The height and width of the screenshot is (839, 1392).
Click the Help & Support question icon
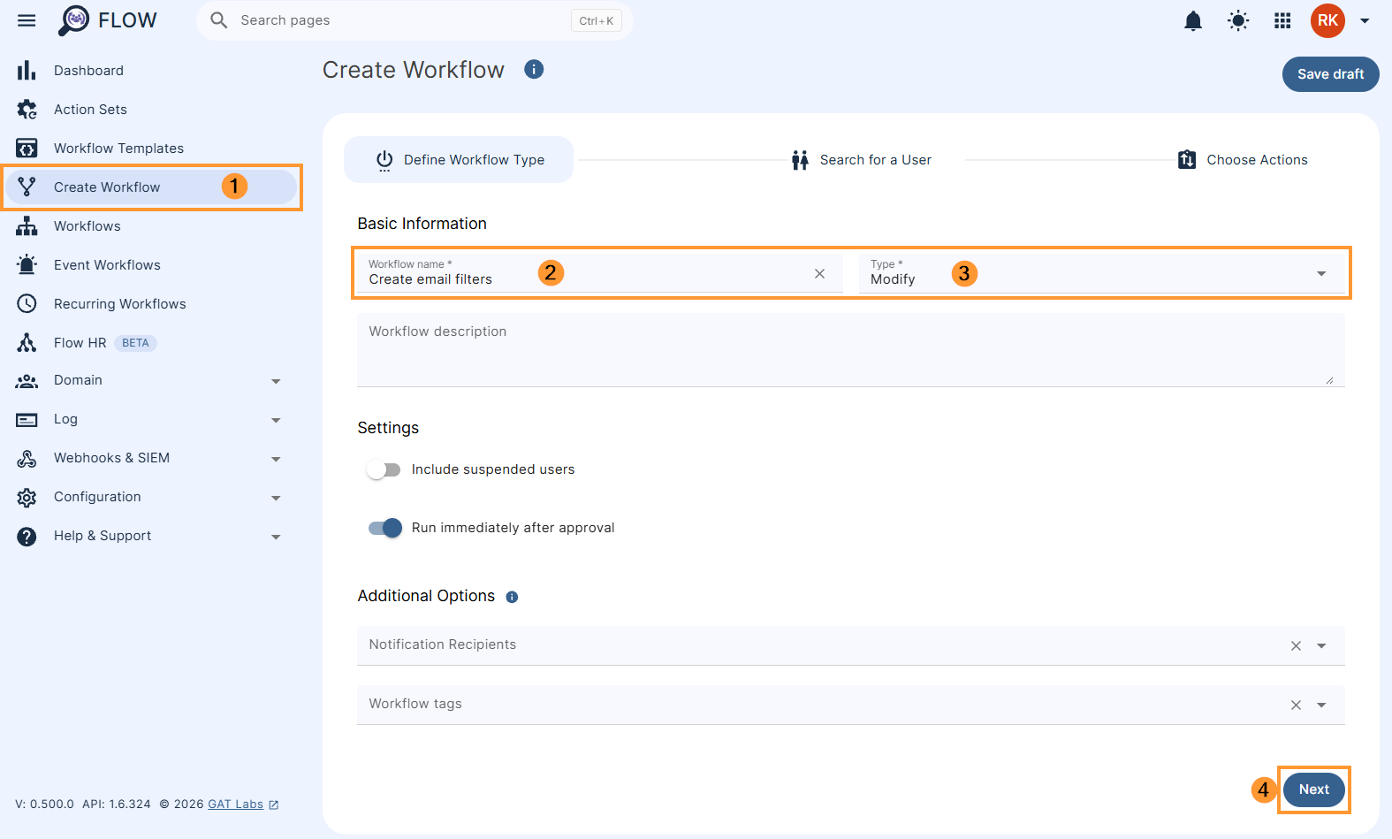point(27,536)
